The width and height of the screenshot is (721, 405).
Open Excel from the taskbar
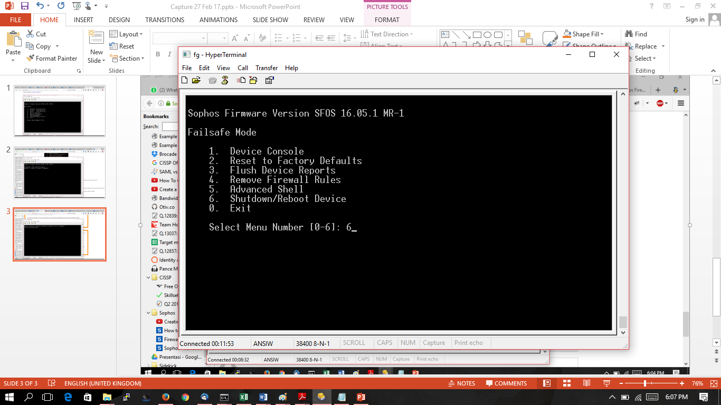click(x=243, y=397)
